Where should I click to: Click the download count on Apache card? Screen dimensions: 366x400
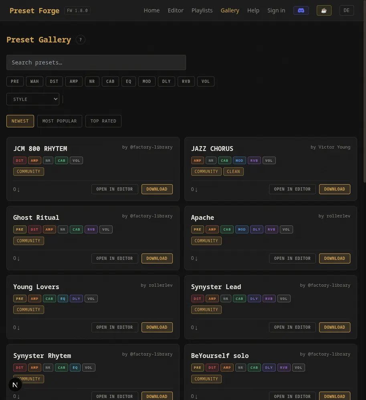click(x=194, y=258)
